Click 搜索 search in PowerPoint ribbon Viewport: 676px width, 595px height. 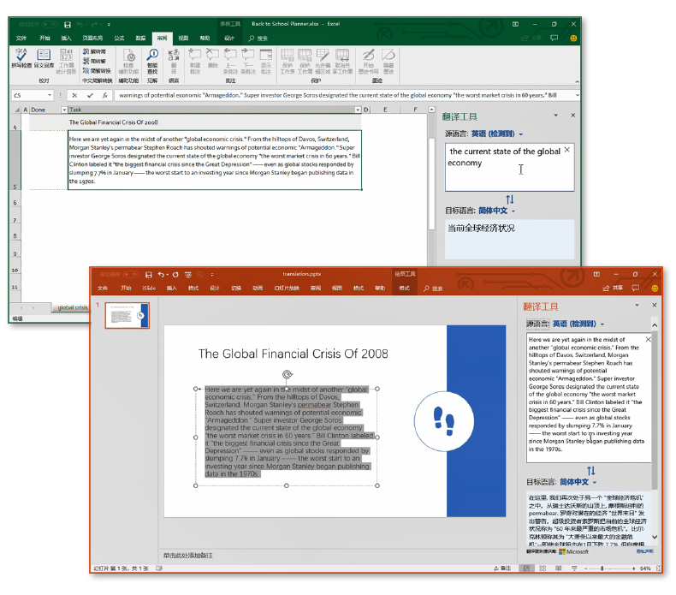433,289
